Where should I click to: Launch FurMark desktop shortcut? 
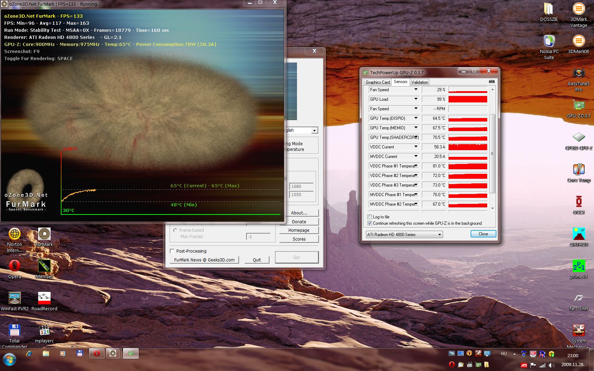coord(44,237)
